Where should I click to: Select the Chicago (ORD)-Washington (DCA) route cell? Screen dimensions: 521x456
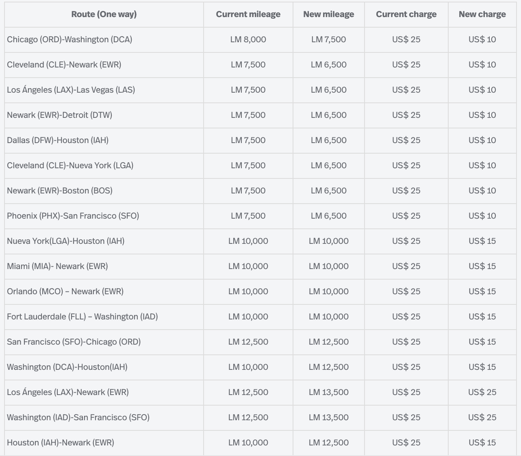tap(69, 40)
